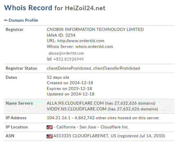175x142 pixels.
Task: Click the Expires on 2025-12-18 date
Action: point(69,89)
